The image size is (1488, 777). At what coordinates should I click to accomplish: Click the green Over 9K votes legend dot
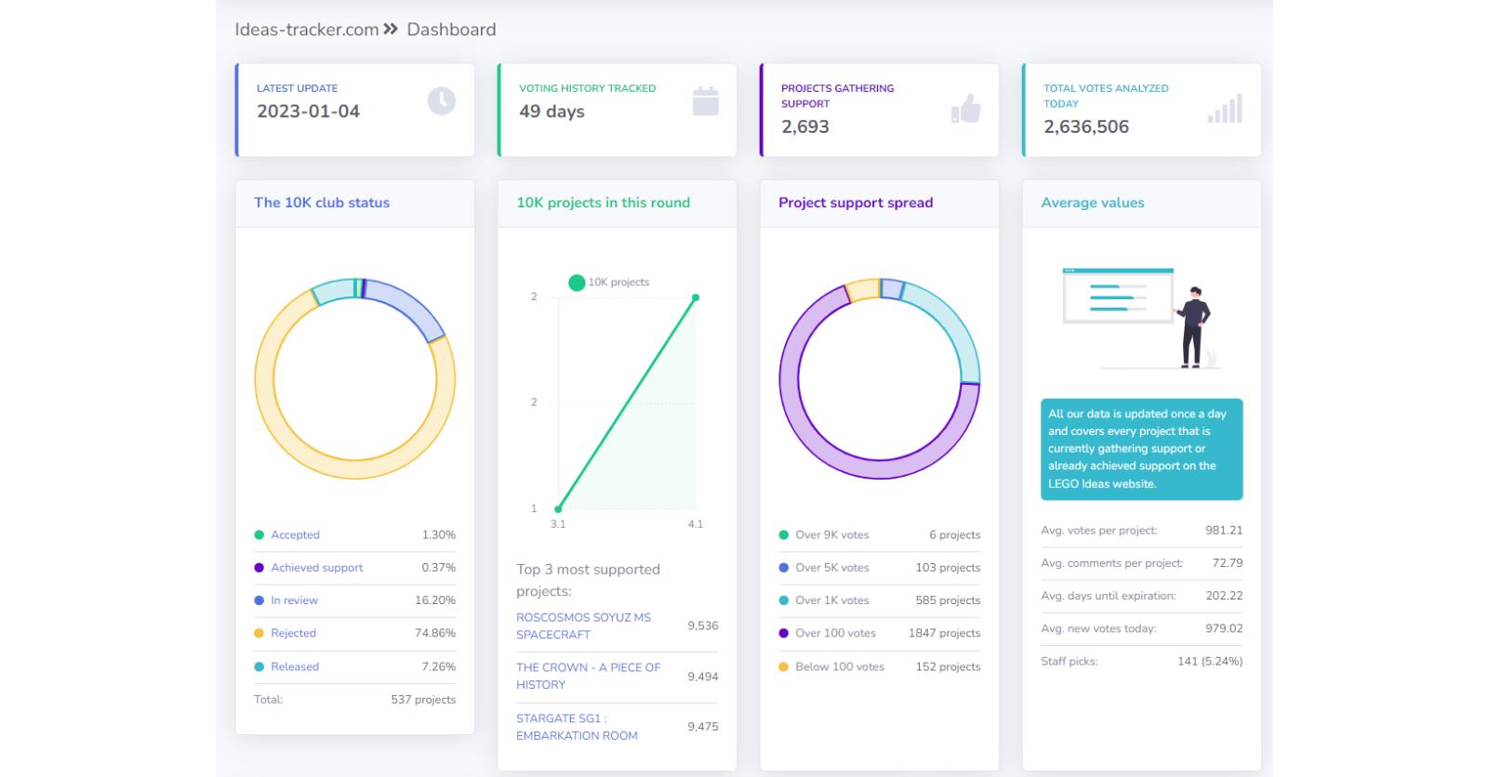tap(783, 535)
